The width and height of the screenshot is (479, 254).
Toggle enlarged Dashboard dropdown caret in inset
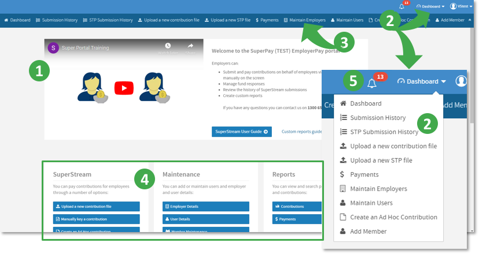coord(444,81)
